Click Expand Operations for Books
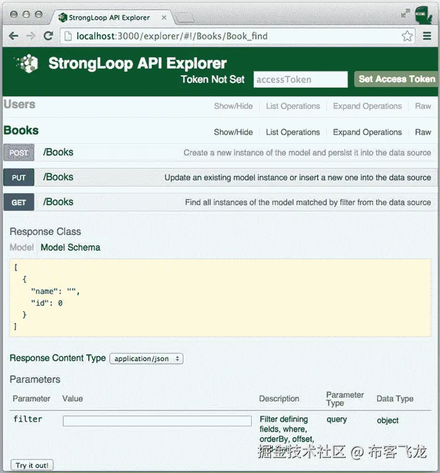This screenshot has width=440, height=473. 367,132
